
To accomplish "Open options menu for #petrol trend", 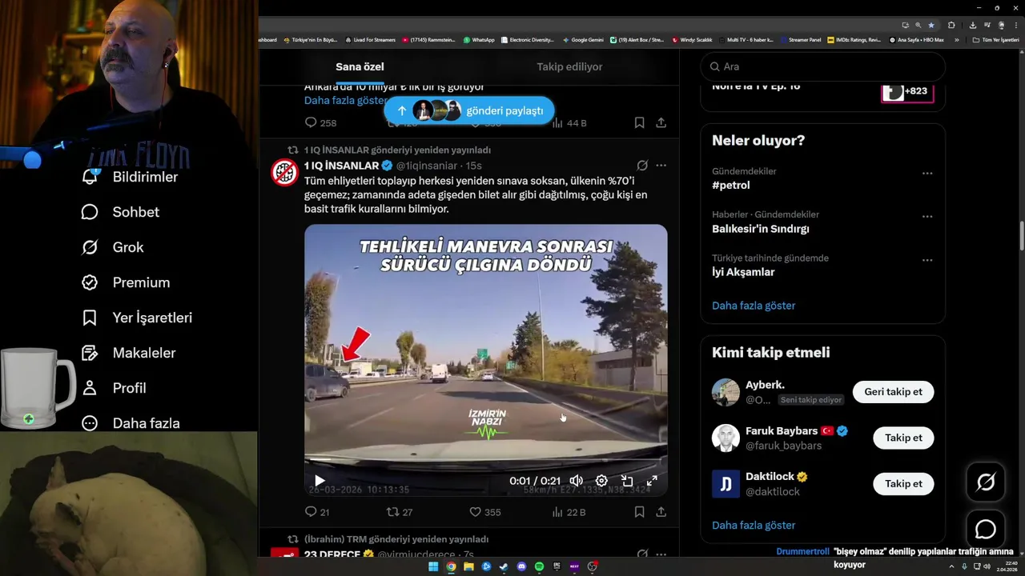I will click(927, 173).
